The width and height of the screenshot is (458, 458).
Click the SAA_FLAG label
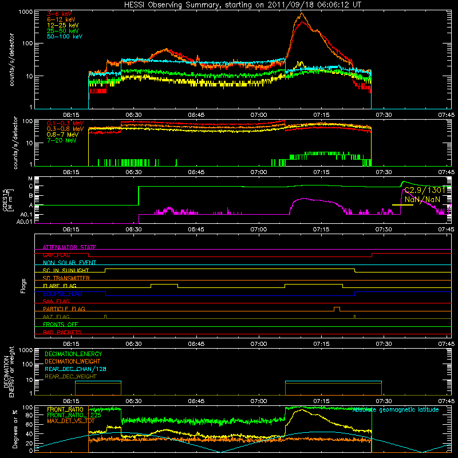pyautogui.click(x=56, y=301)
